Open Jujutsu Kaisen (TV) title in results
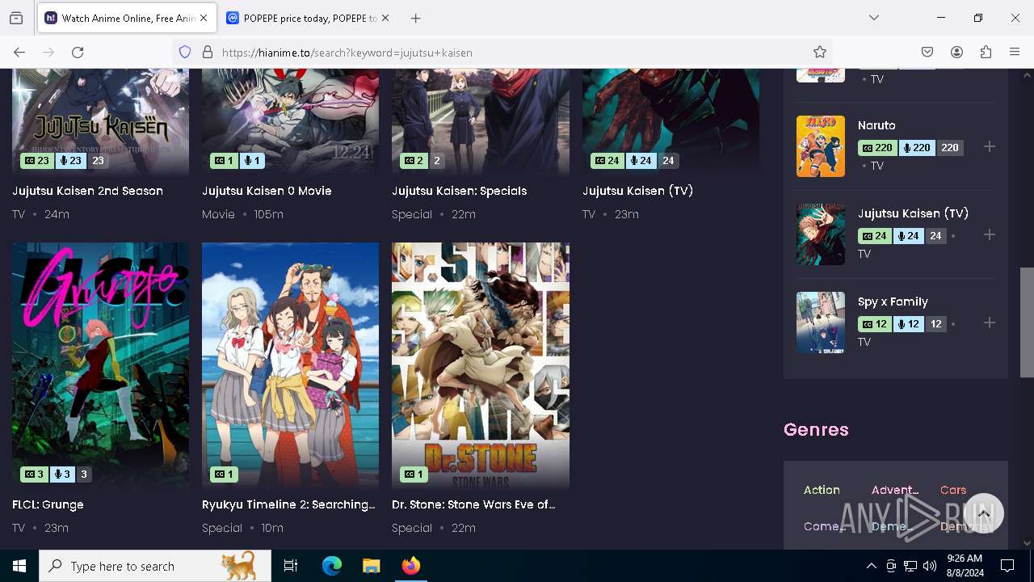 [x=637, y=192]
